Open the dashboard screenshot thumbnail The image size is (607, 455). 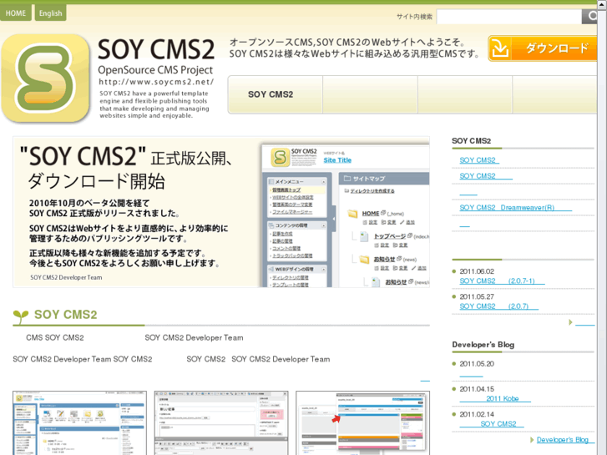tap(80, 423)
